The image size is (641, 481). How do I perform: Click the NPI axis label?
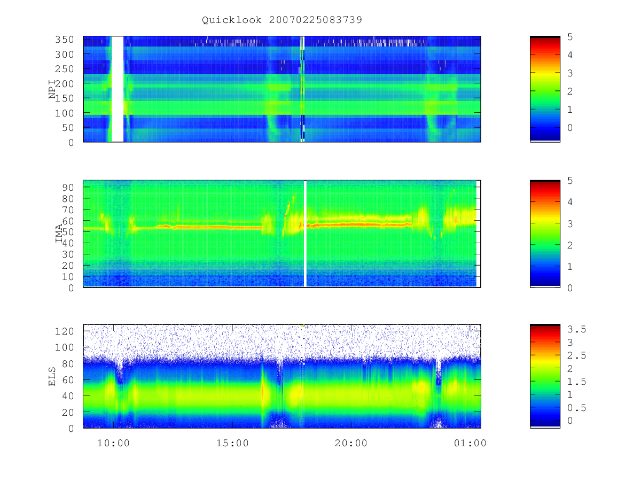coord(52,89)
